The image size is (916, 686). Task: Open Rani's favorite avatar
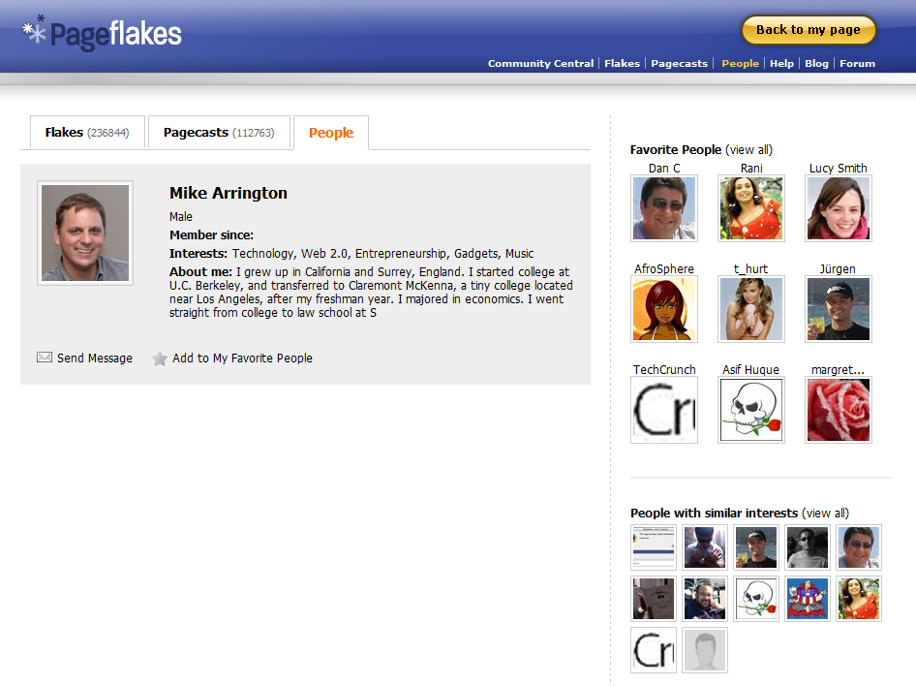coord(751,208)
